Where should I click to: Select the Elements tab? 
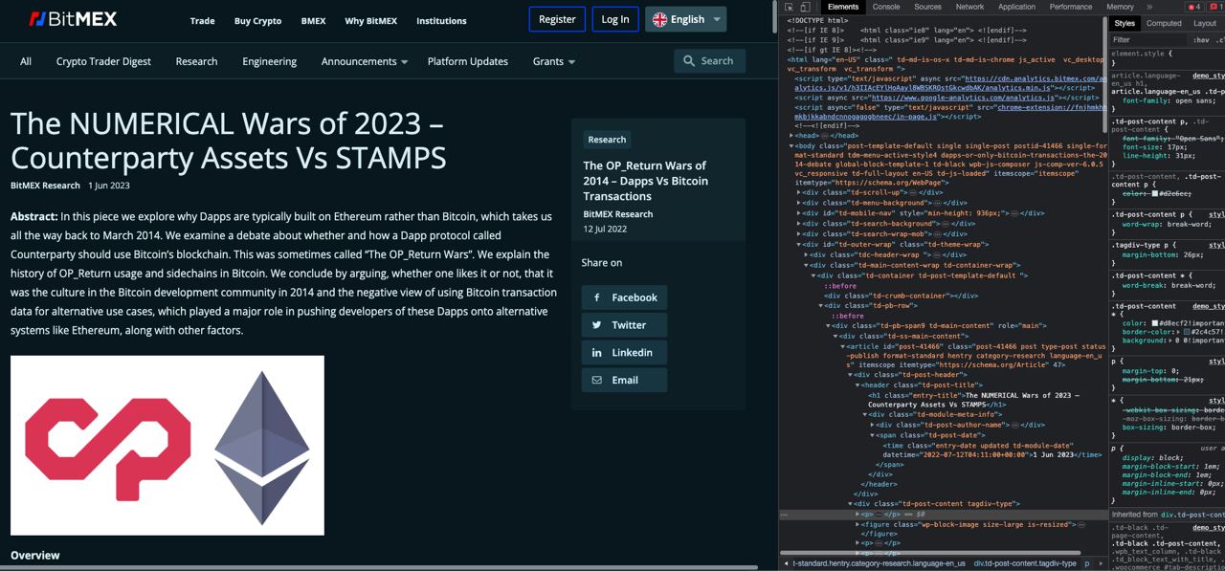coord(843,7)
